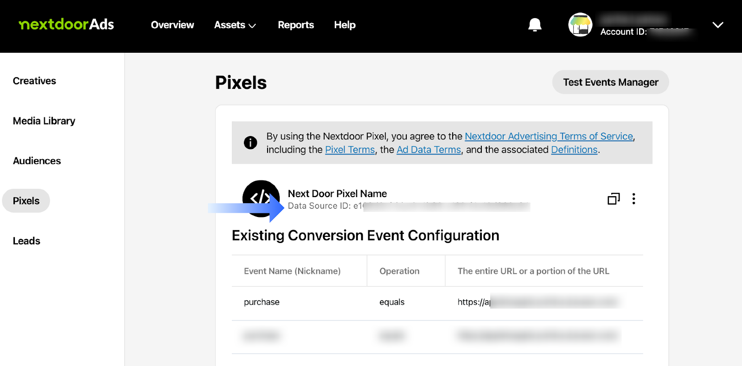The width and height of the screenshot is (742, 366).
Task: Expand the account dropdown chevron
Action: click(717, 25)
